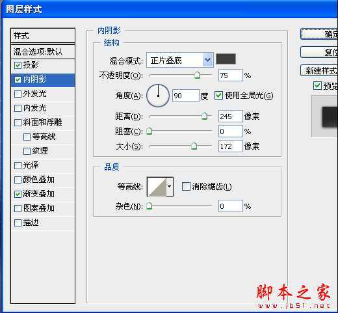This screenshot has height=313, width=338.
Task: Enable the 图案叠加 checkbox
Action: 18,208
